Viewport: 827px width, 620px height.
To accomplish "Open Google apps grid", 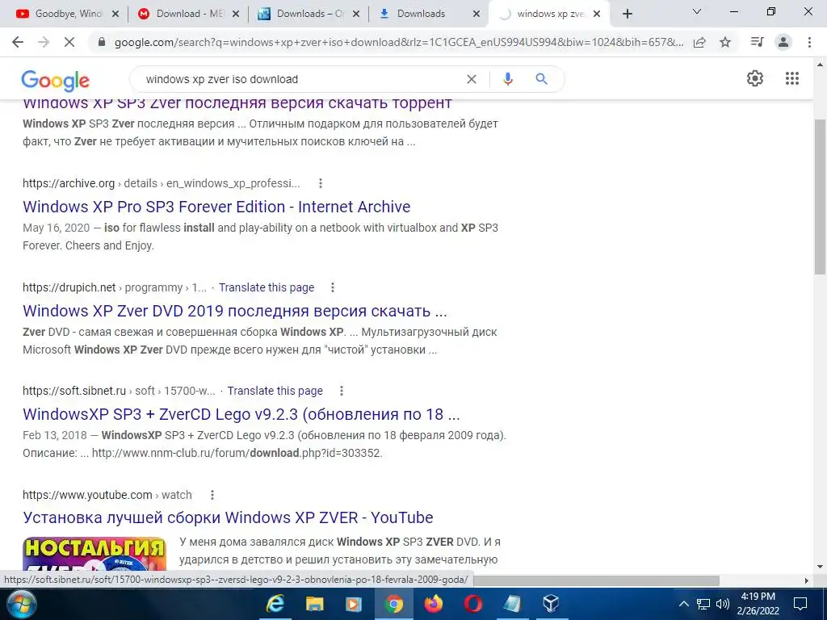I will [791, 78].
